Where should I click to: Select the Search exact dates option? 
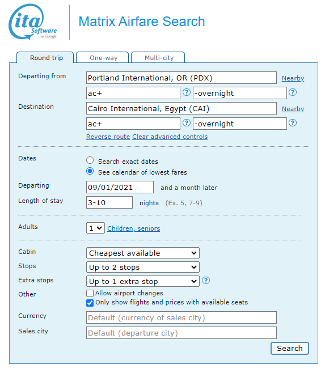point(90,160)
